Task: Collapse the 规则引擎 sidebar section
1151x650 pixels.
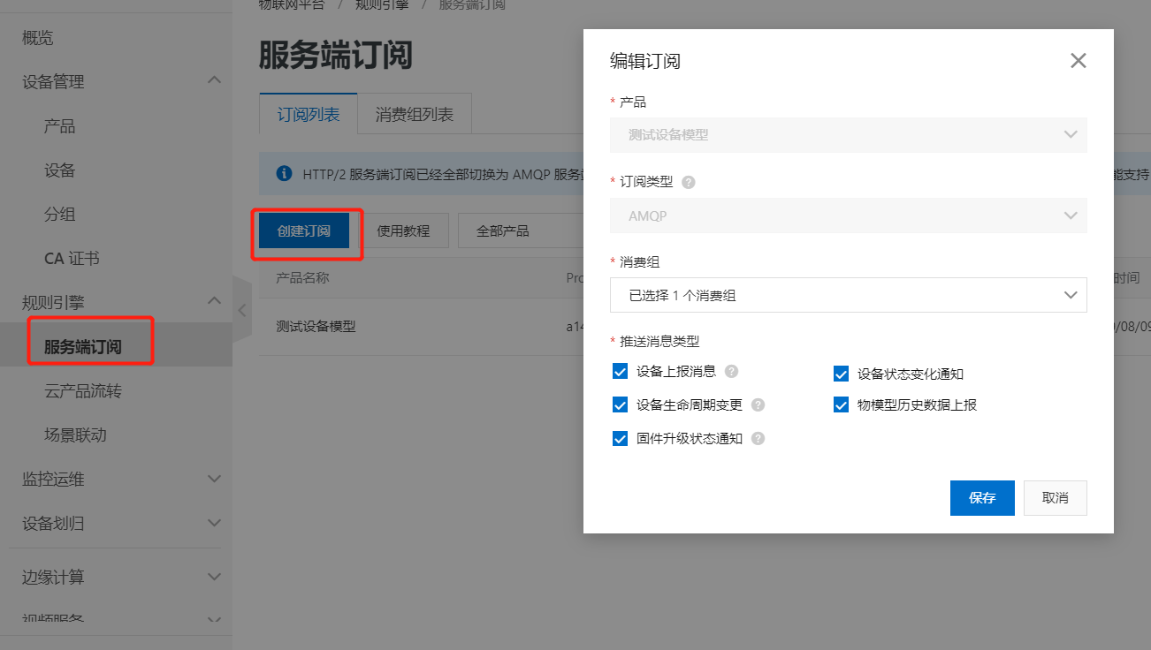Action: [x=213, y=302]
